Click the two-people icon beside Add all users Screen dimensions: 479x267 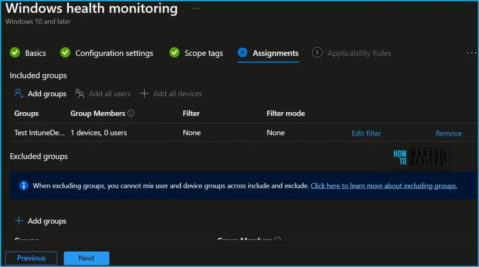80,93
